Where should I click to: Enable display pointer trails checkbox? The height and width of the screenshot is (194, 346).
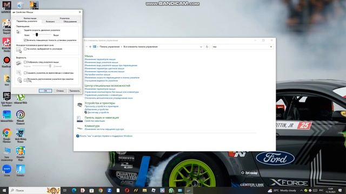[25, 63]
